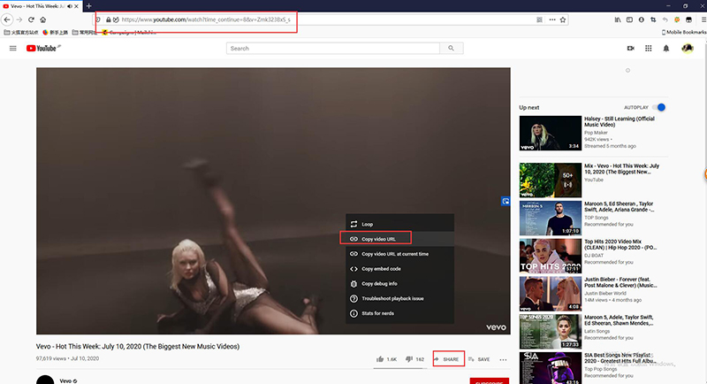Bookmark this page with the star icon

(x=563, y=19)
